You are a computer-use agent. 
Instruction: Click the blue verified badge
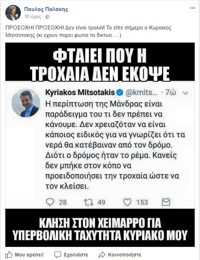click(x=120, y=93)
